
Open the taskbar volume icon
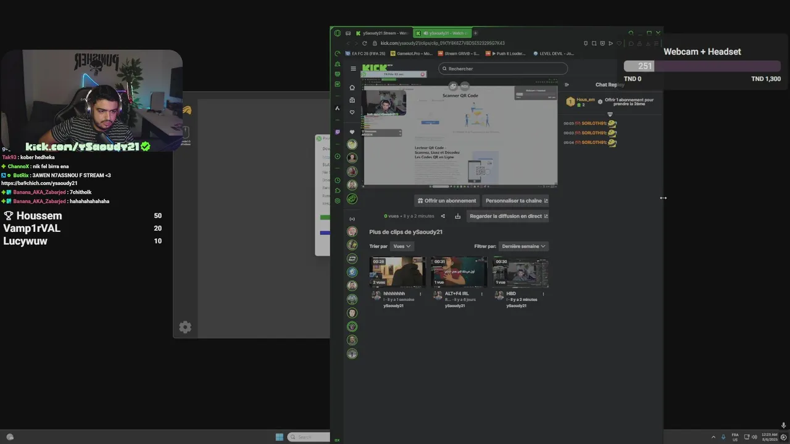[754, 437]
